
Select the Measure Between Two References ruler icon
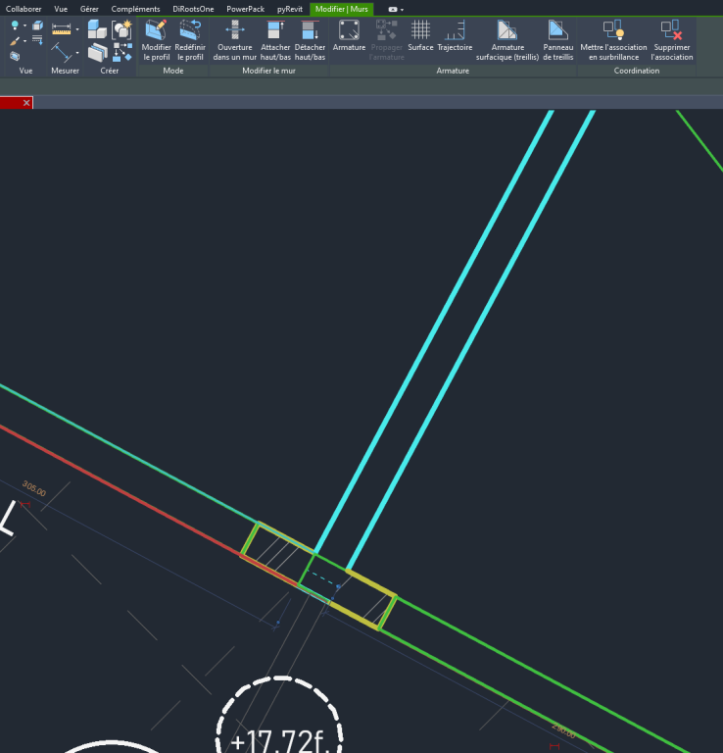[x=62, y=29]
